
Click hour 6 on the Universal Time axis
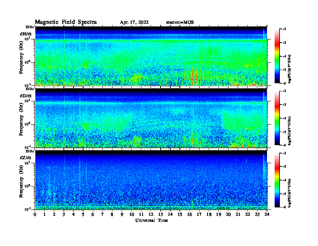click(x=93, y=214)
